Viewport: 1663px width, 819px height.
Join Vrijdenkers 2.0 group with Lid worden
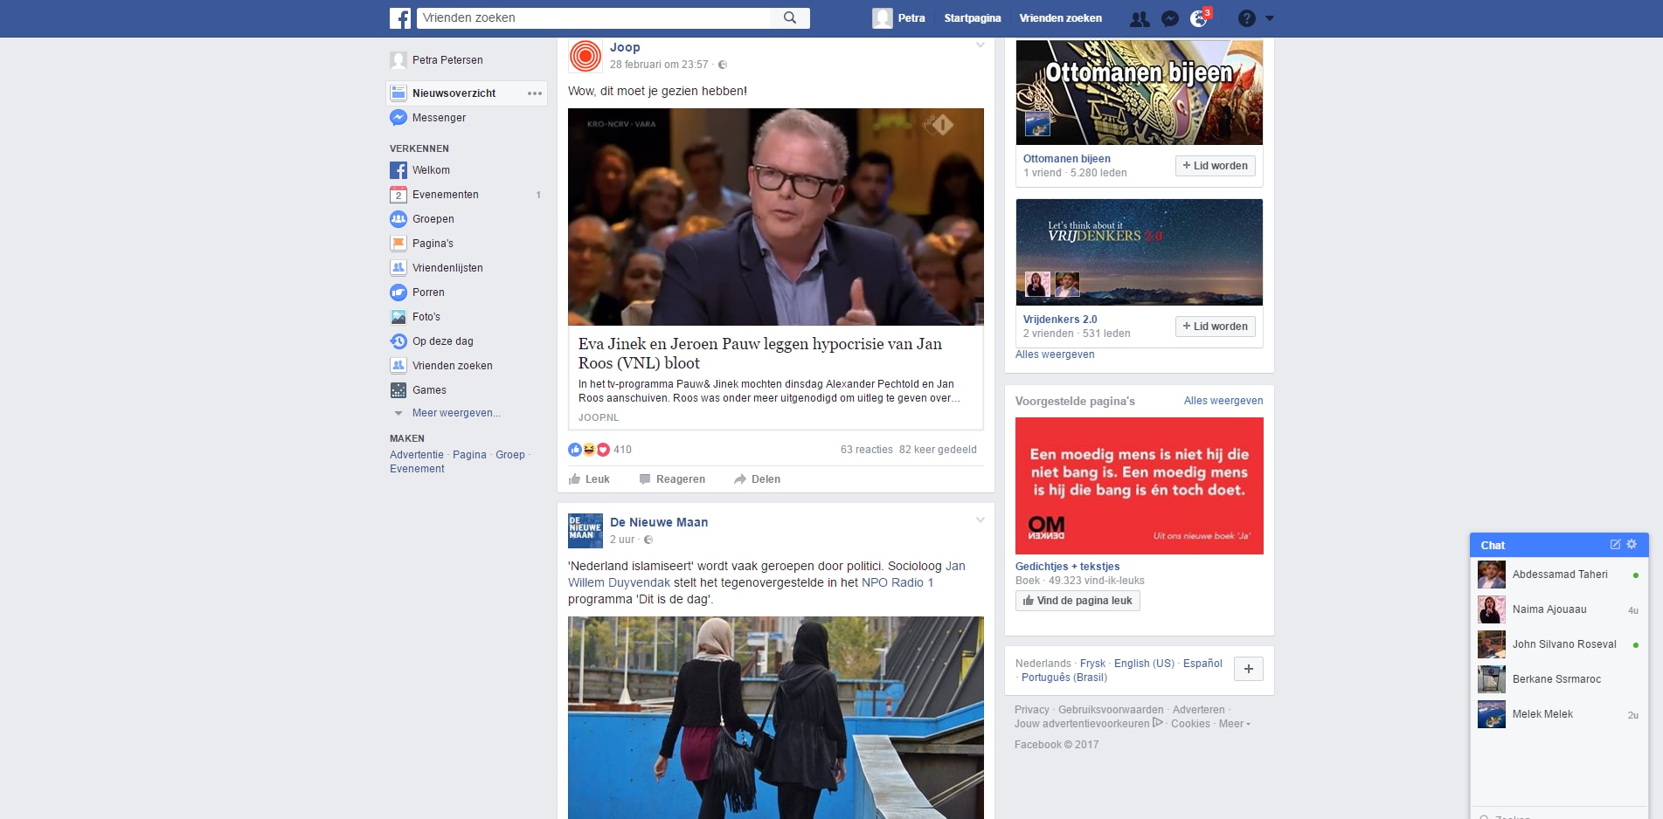(x=1215, y=327)
